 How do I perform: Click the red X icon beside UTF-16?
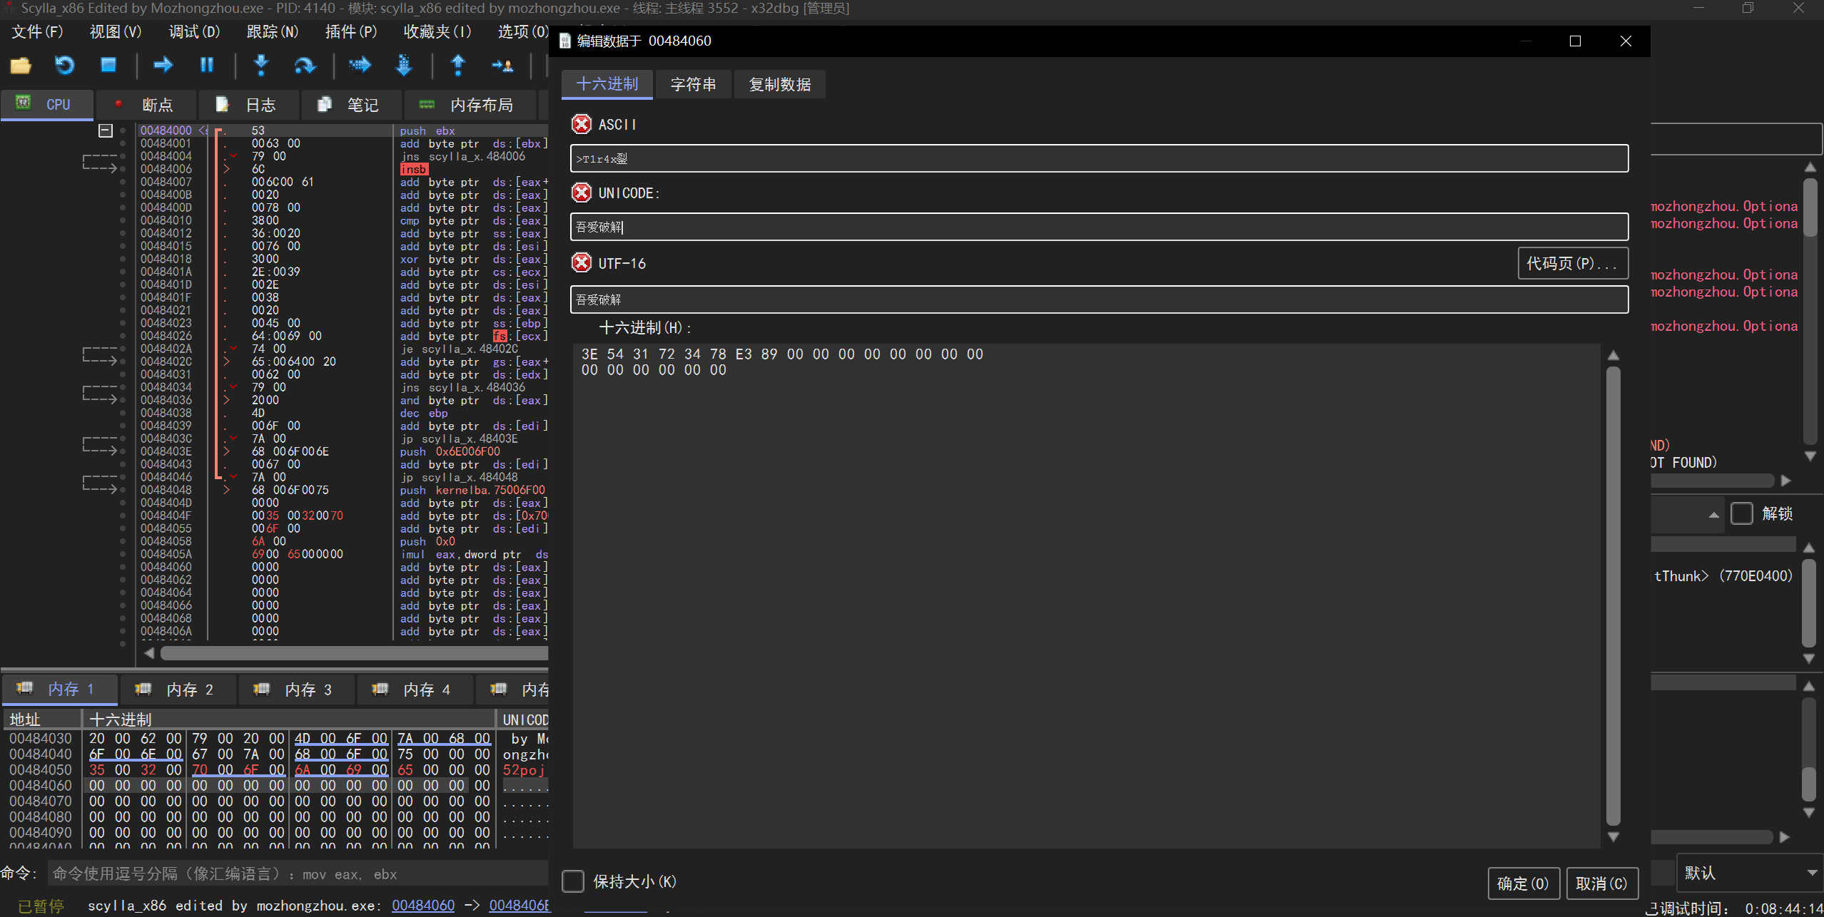coord(582,262)
